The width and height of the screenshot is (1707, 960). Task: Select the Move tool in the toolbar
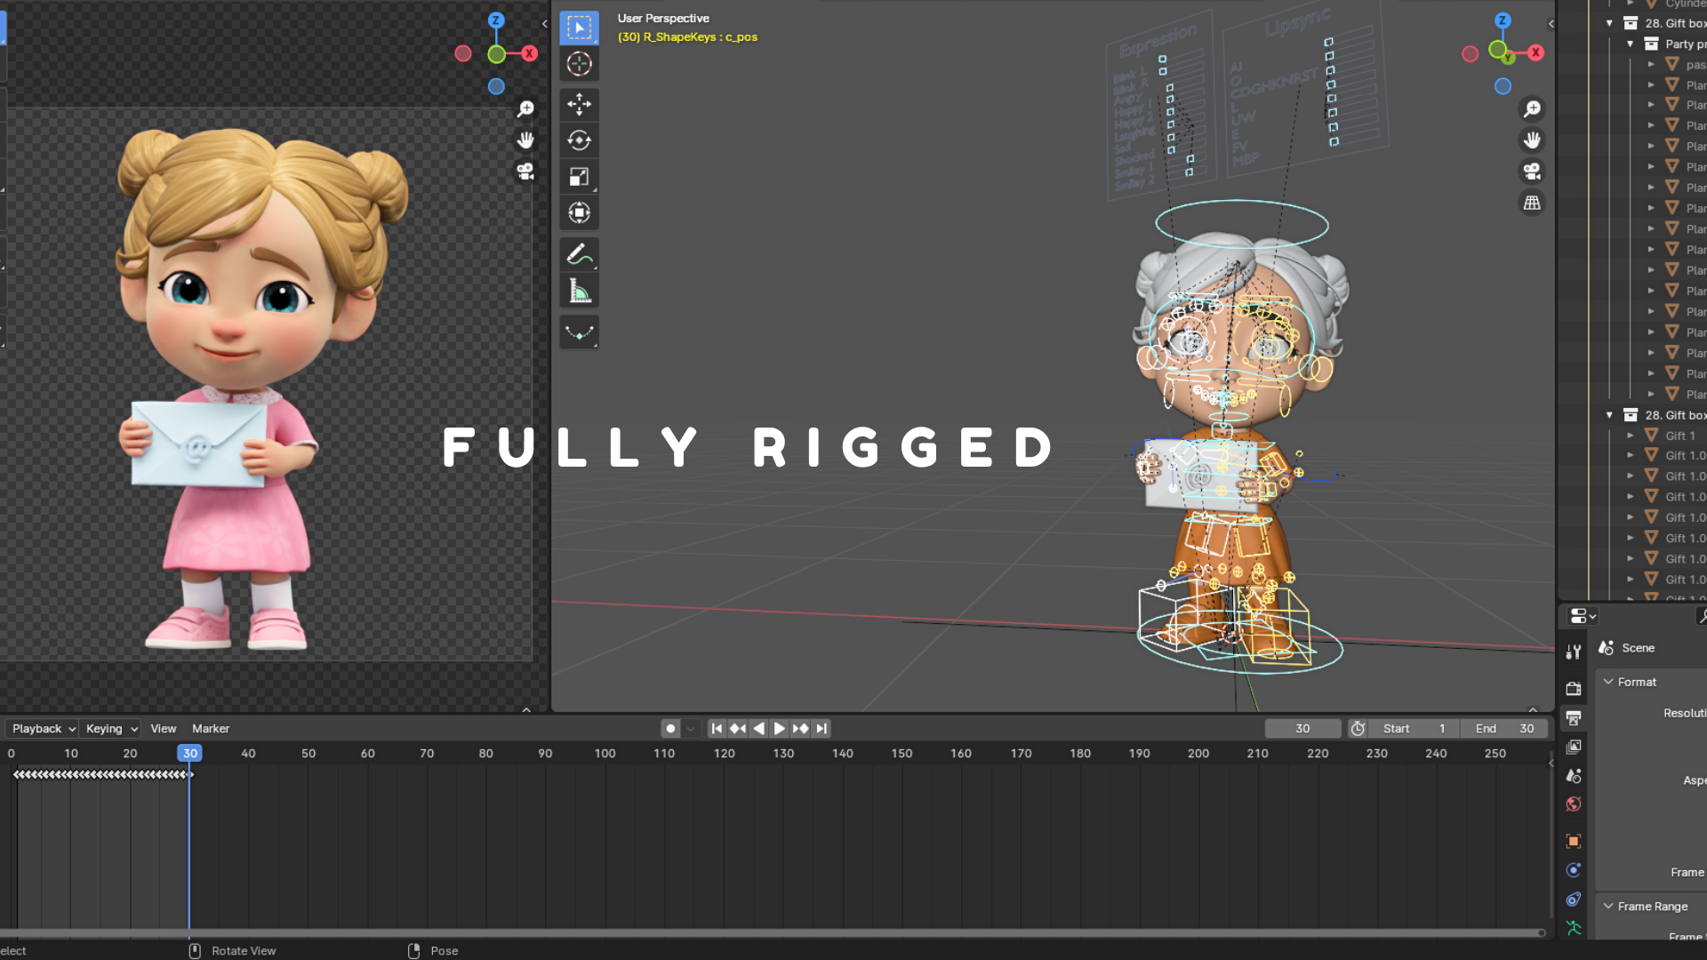579,104
